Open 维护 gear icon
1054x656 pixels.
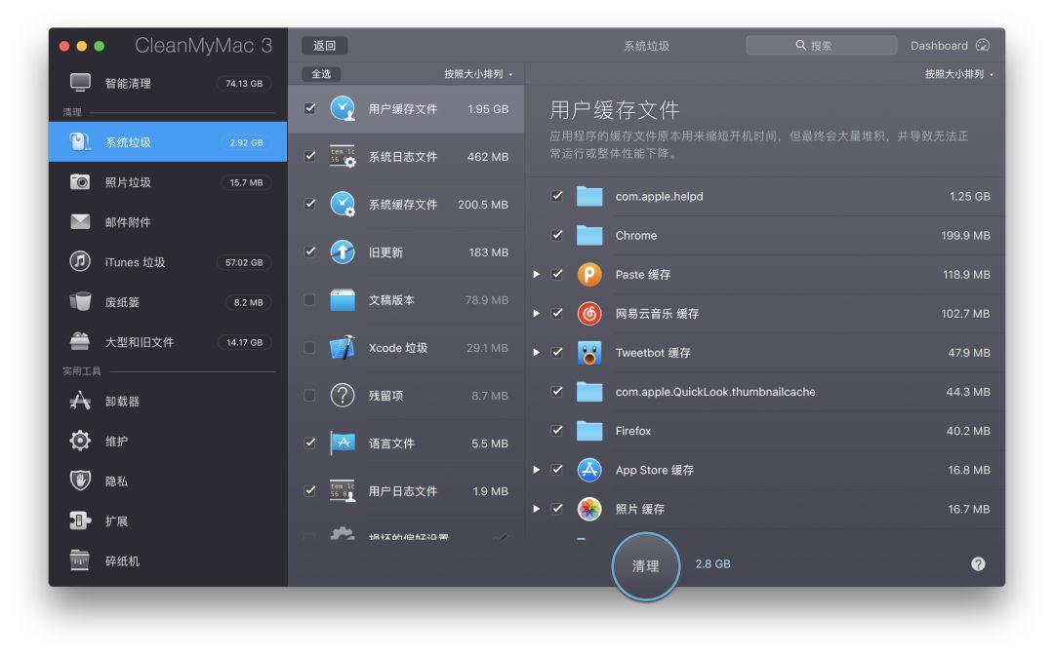(80, 441)
